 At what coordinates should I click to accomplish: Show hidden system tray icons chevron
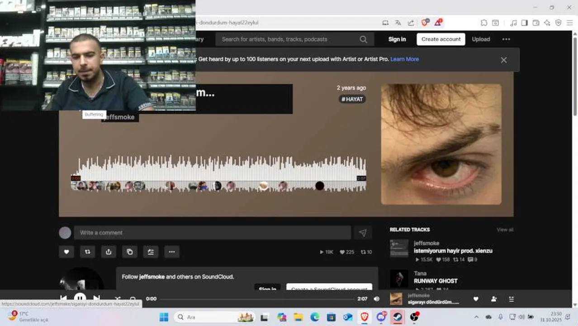coord(476,317)
